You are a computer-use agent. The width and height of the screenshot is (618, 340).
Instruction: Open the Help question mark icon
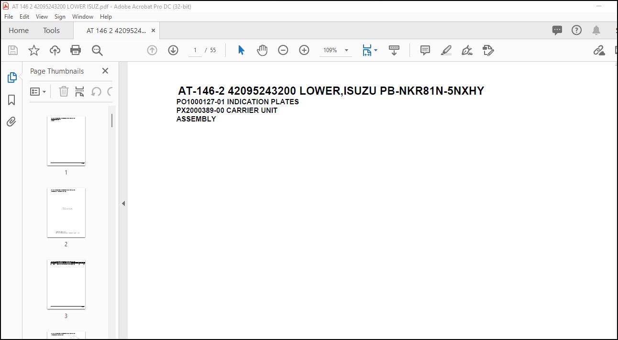click(577, 30)
